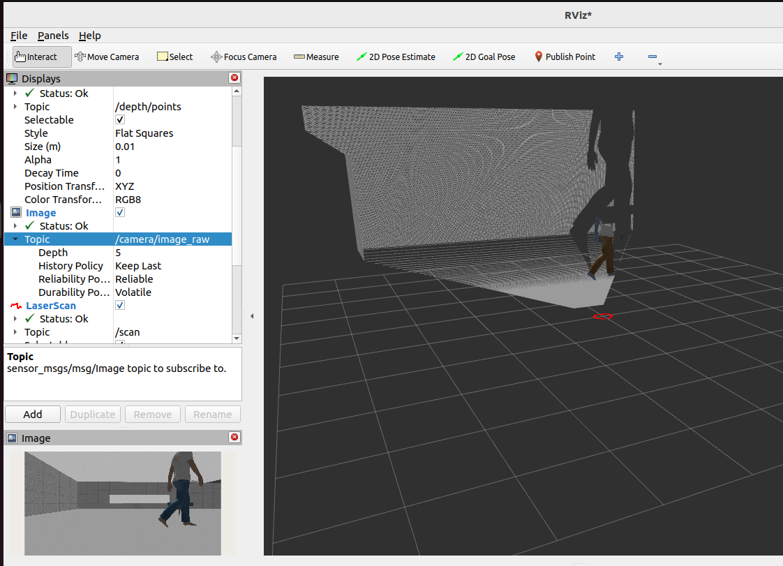This screenshot has width=783, height=566.
Task: Click the Image display icon in tree
Action: pos(17,212)
